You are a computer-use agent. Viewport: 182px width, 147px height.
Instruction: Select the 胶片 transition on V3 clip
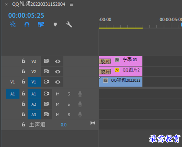pyautogui.click(x=105, y=61)
